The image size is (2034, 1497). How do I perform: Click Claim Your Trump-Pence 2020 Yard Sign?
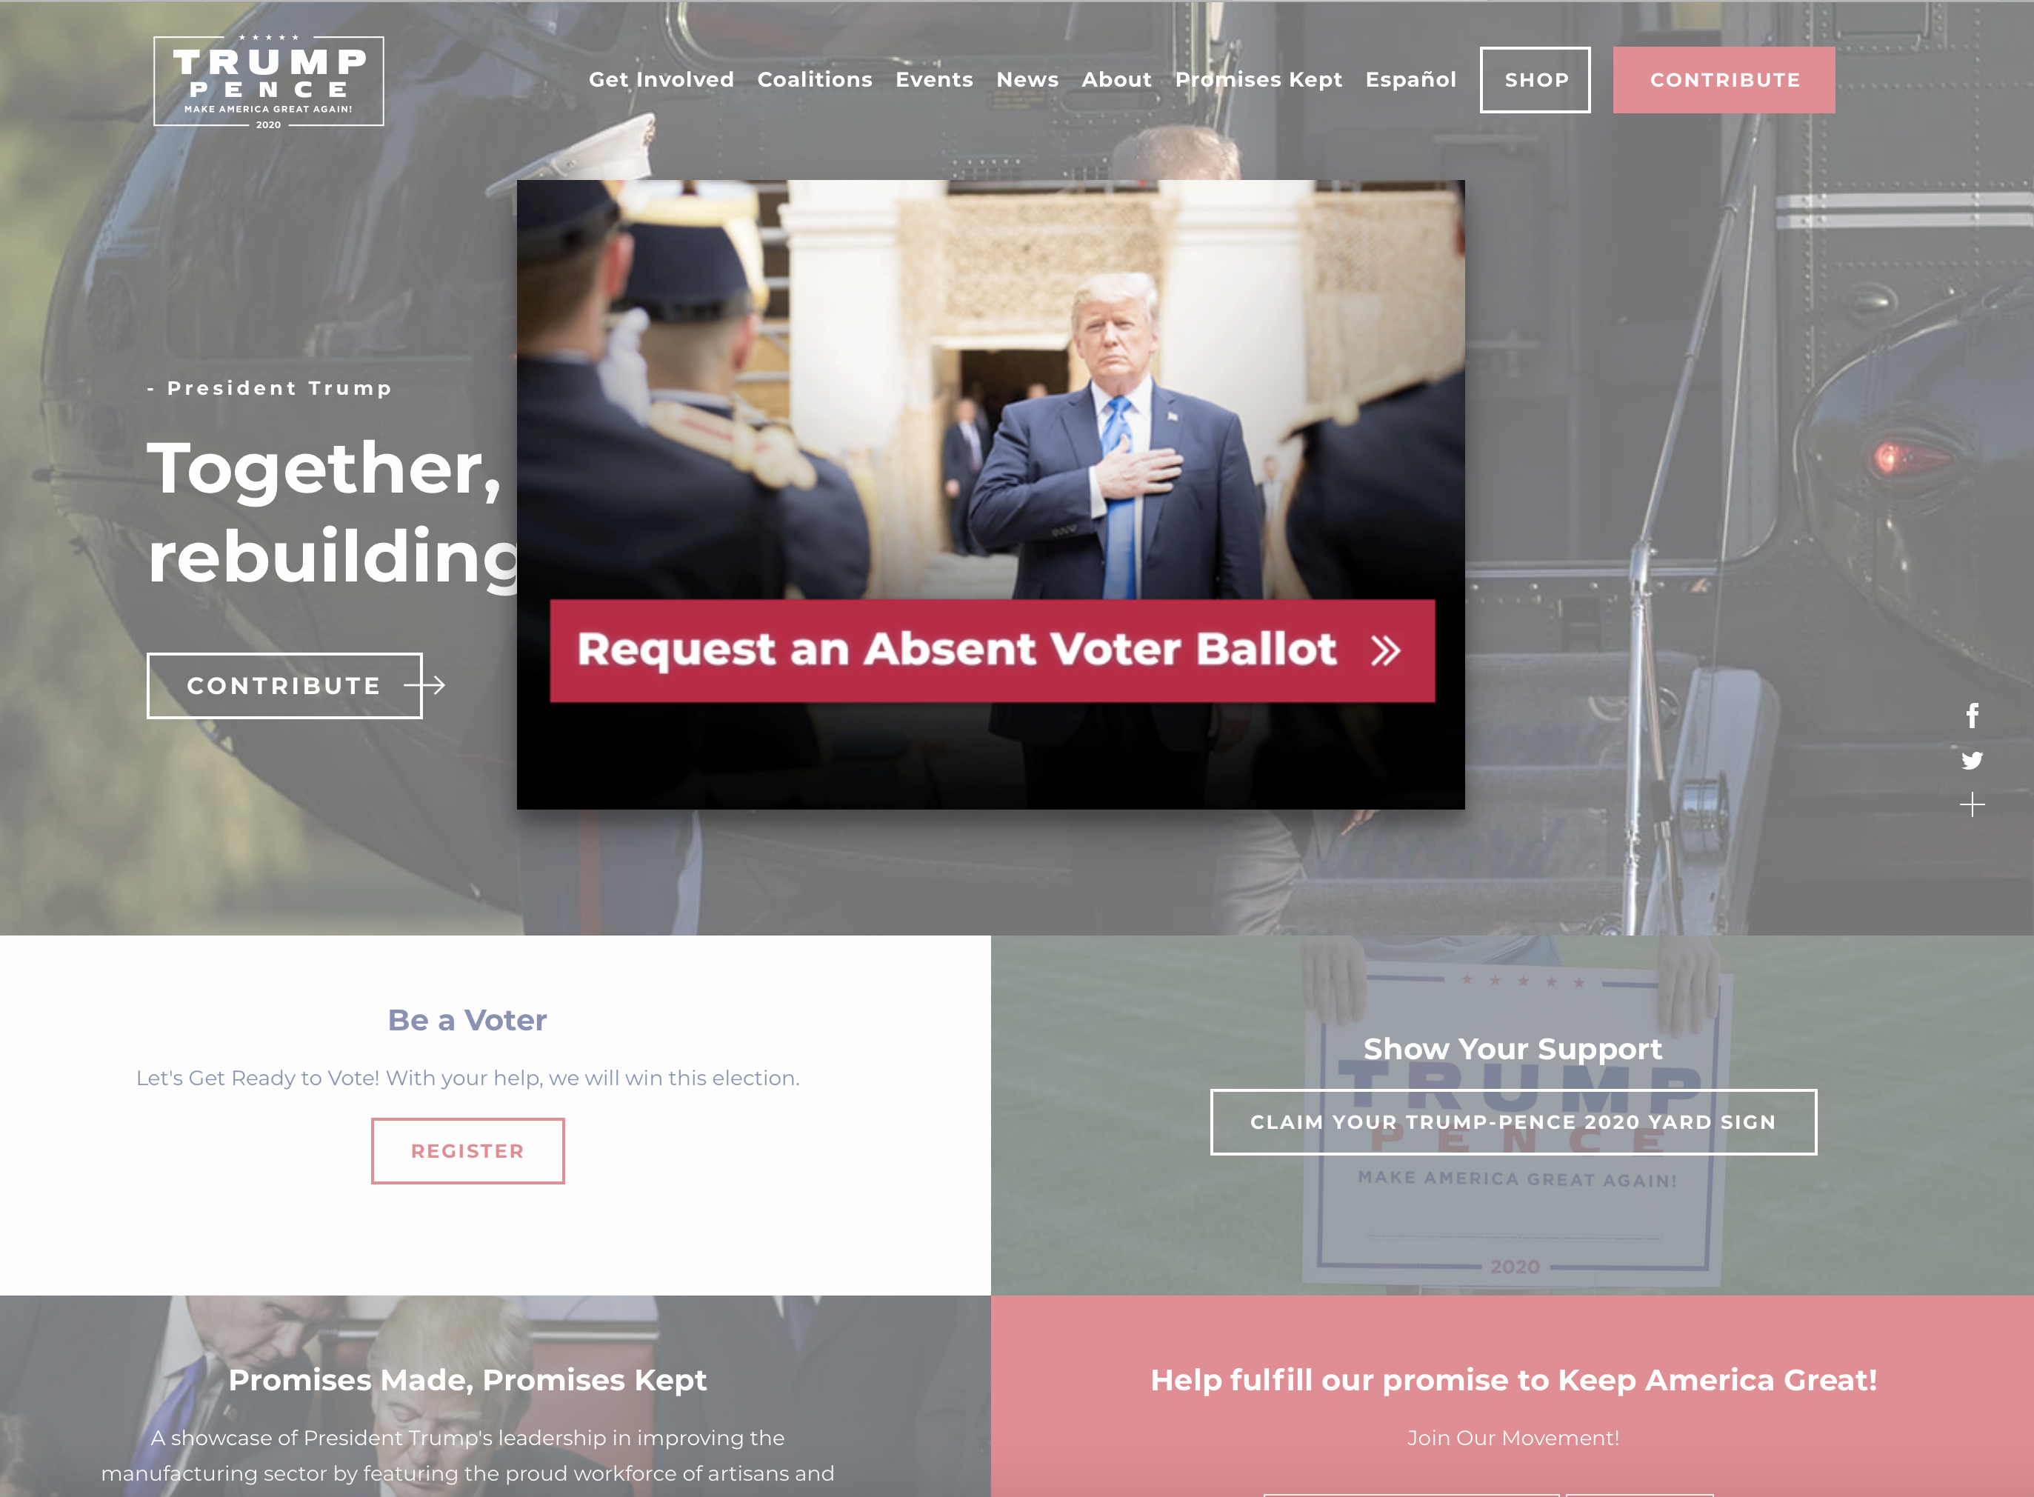1513,1121
